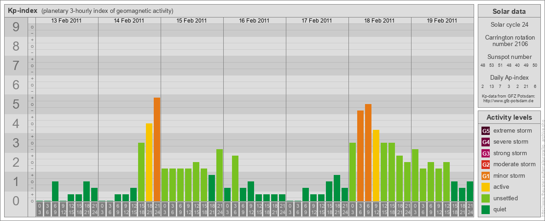The width and height of the screenshot is (545, 221).
Task: Click the 19 Feb 0-3 unsettled bar
Action: (x=415, y=175)
